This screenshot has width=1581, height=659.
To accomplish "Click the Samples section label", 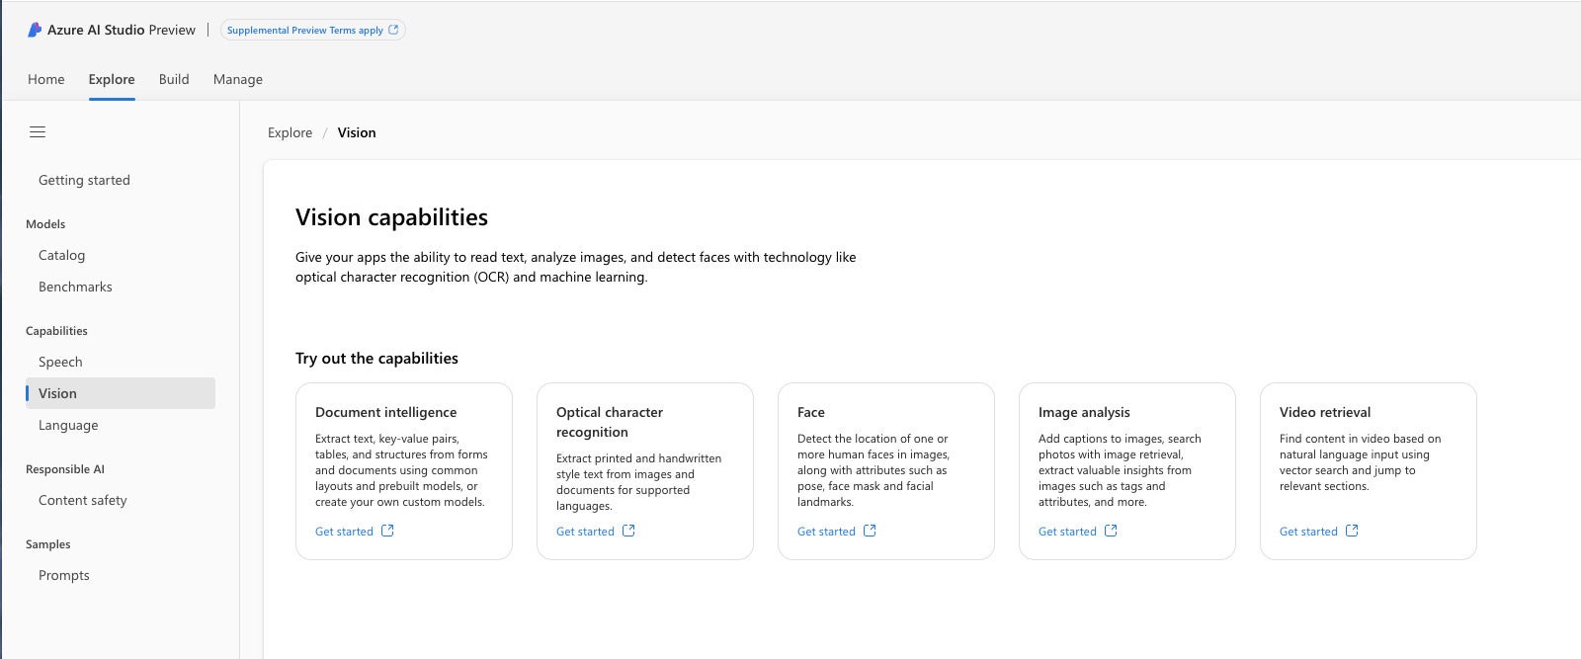I will (48, 544).
